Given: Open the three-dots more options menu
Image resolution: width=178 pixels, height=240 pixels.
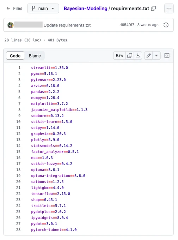Looking at the screenshot, I should pos(169,8).
